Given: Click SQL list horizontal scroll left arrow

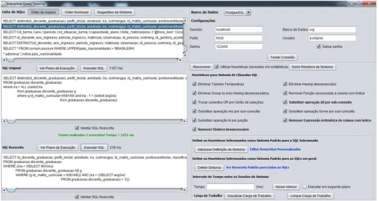Looking at the screenshot, I should pos(4,59).
